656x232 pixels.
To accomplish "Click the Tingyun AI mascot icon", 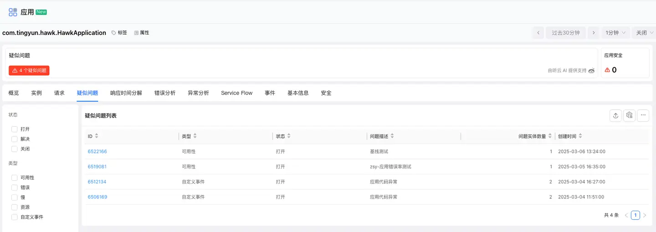I will coord(591,71).
